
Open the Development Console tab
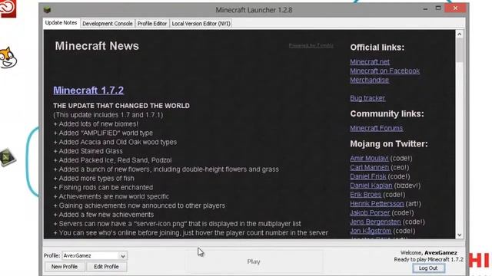[x=108, y=24]
